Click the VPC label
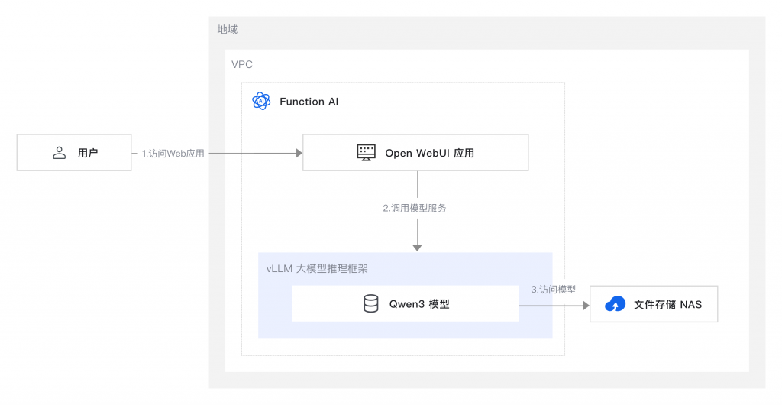This screenshot has width=782, height=405. [242, 64]
